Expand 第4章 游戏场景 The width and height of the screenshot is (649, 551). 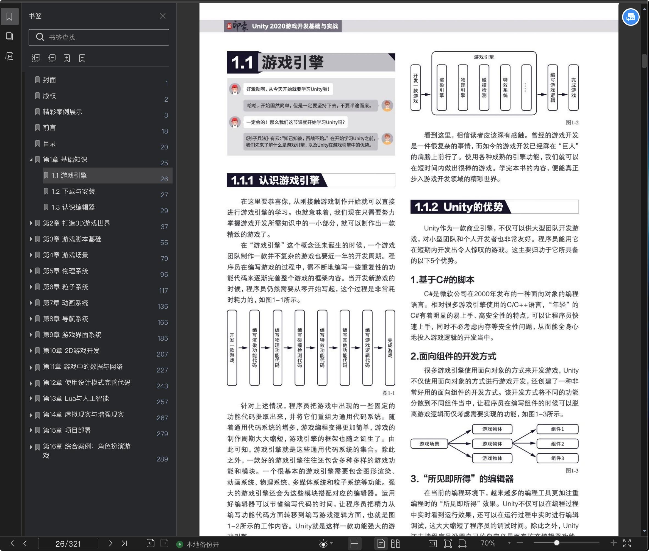31,255
